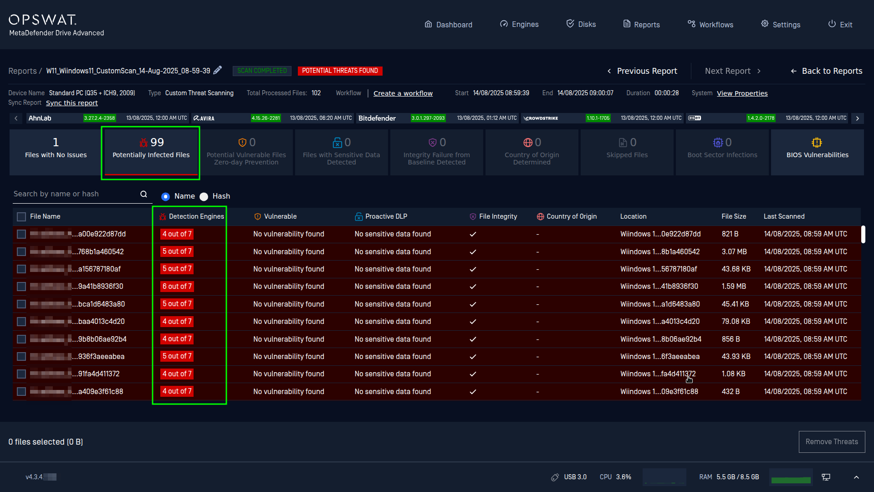The height and width of the screenshot is (492, 874).
Task: Click the File Integrity column icon
Action: tap(473, 217)
